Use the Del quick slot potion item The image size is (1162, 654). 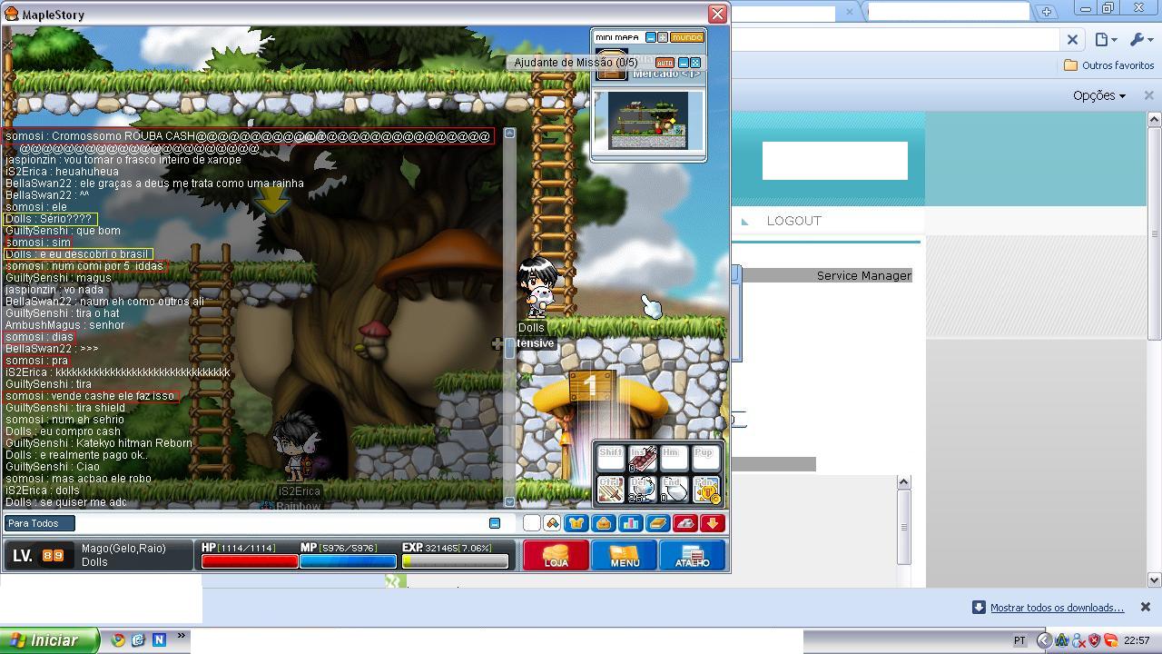click(x=643, y=489)
